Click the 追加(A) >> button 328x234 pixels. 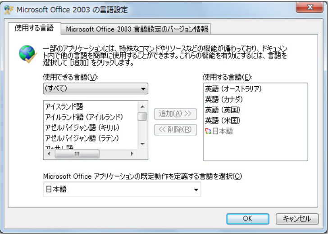(x=176, y=114)
